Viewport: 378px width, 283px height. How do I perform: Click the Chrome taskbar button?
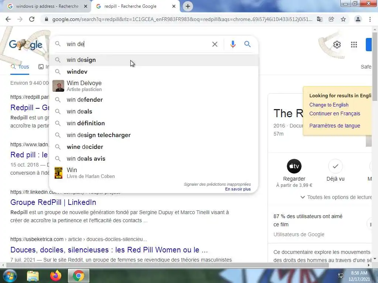tap(79, 276)
